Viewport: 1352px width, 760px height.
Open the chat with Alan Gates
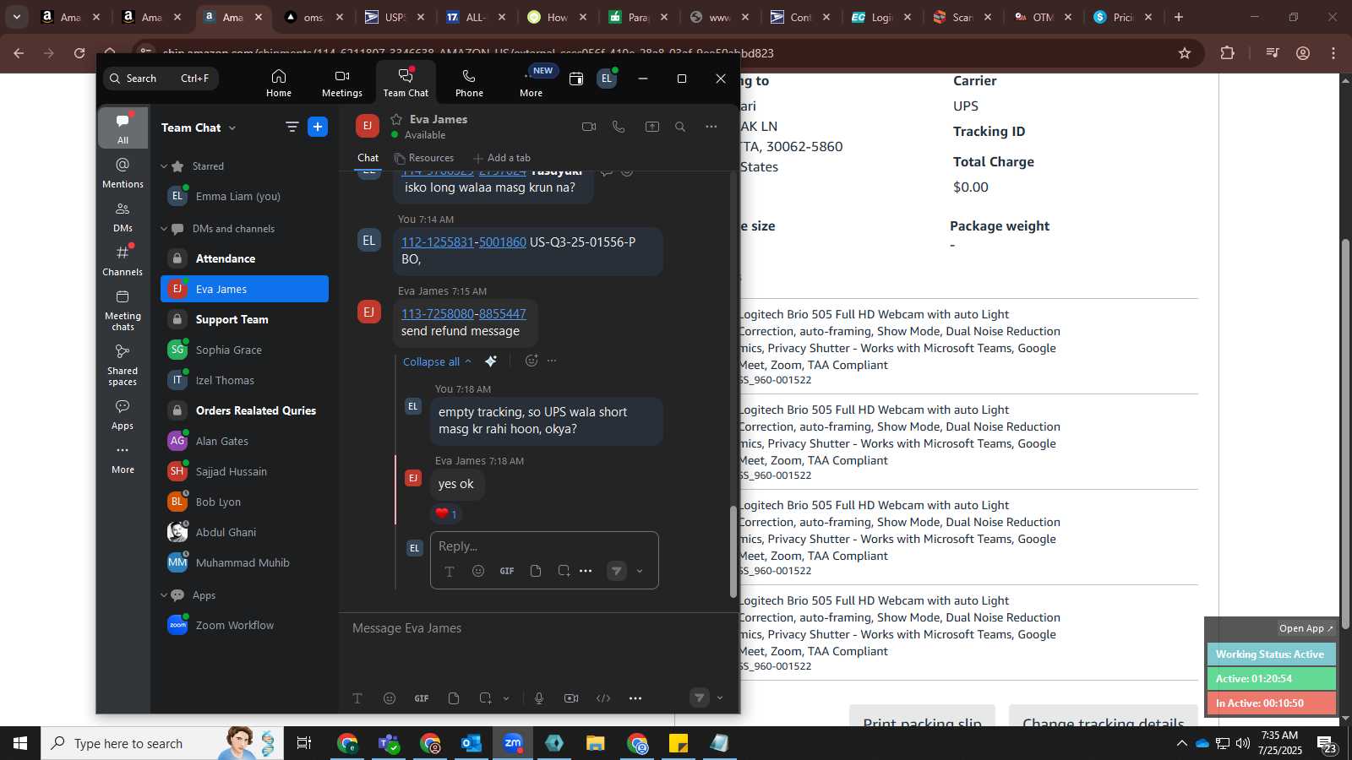pos(244,441)
